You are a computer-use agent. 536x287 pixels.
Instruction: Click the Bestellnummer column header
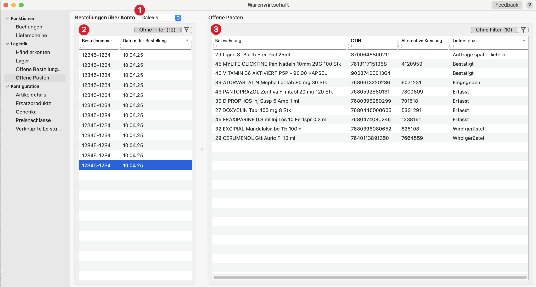[97, 41]
